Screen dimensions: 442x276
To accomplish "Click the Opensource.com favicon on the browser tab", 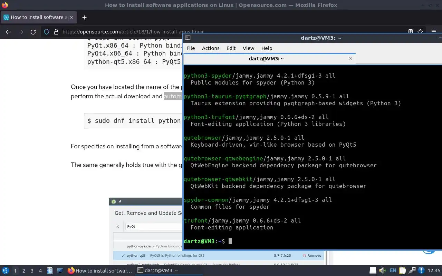I will click(x=6, y=17).
